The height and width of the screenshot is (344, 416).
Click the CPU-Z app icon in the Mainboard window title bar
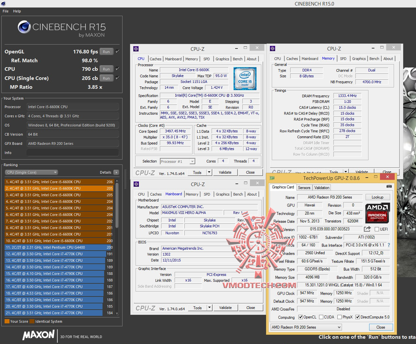(x=136, y=184)
